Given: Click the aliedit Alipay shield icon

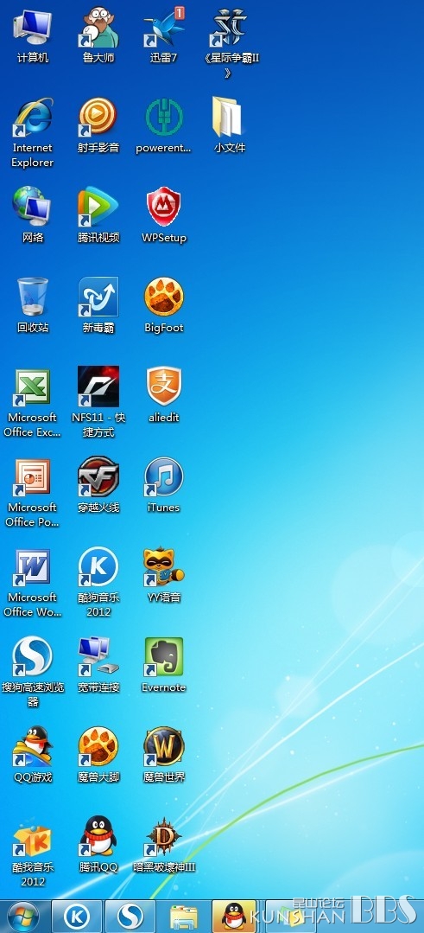Looking at the screenshot, I should point(164,387).
